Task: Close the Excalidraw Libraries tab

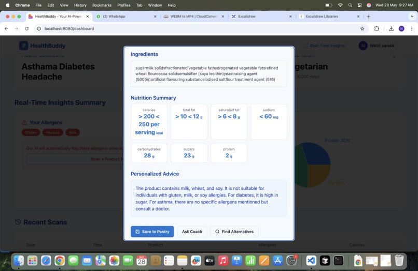Action: point(358,16)
